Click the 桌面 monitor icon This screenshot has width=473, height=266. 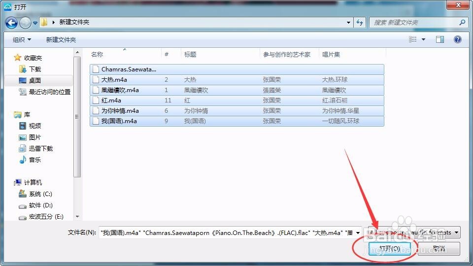23,80
